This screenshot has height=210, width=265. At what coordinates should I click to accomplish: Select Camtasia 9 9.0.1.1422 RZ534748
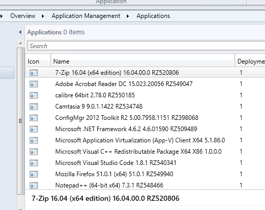tap(99, 107)
